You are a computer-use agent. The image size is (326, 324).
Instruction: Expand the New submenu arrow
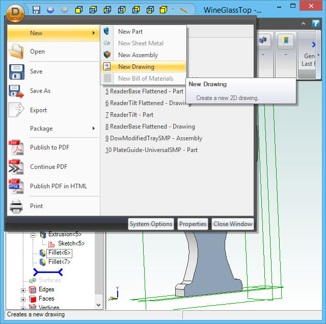coord(94,33)
